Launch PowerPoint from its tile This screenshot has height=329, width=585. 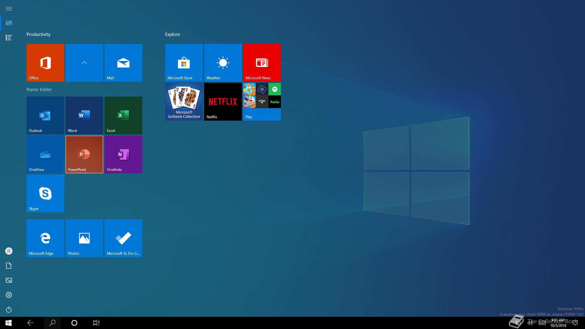84,154
